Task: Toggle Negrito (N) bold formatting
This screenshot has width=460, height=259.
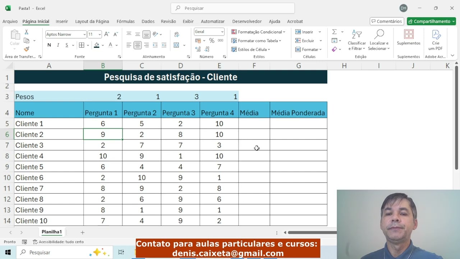Action: tap(49, 45)
